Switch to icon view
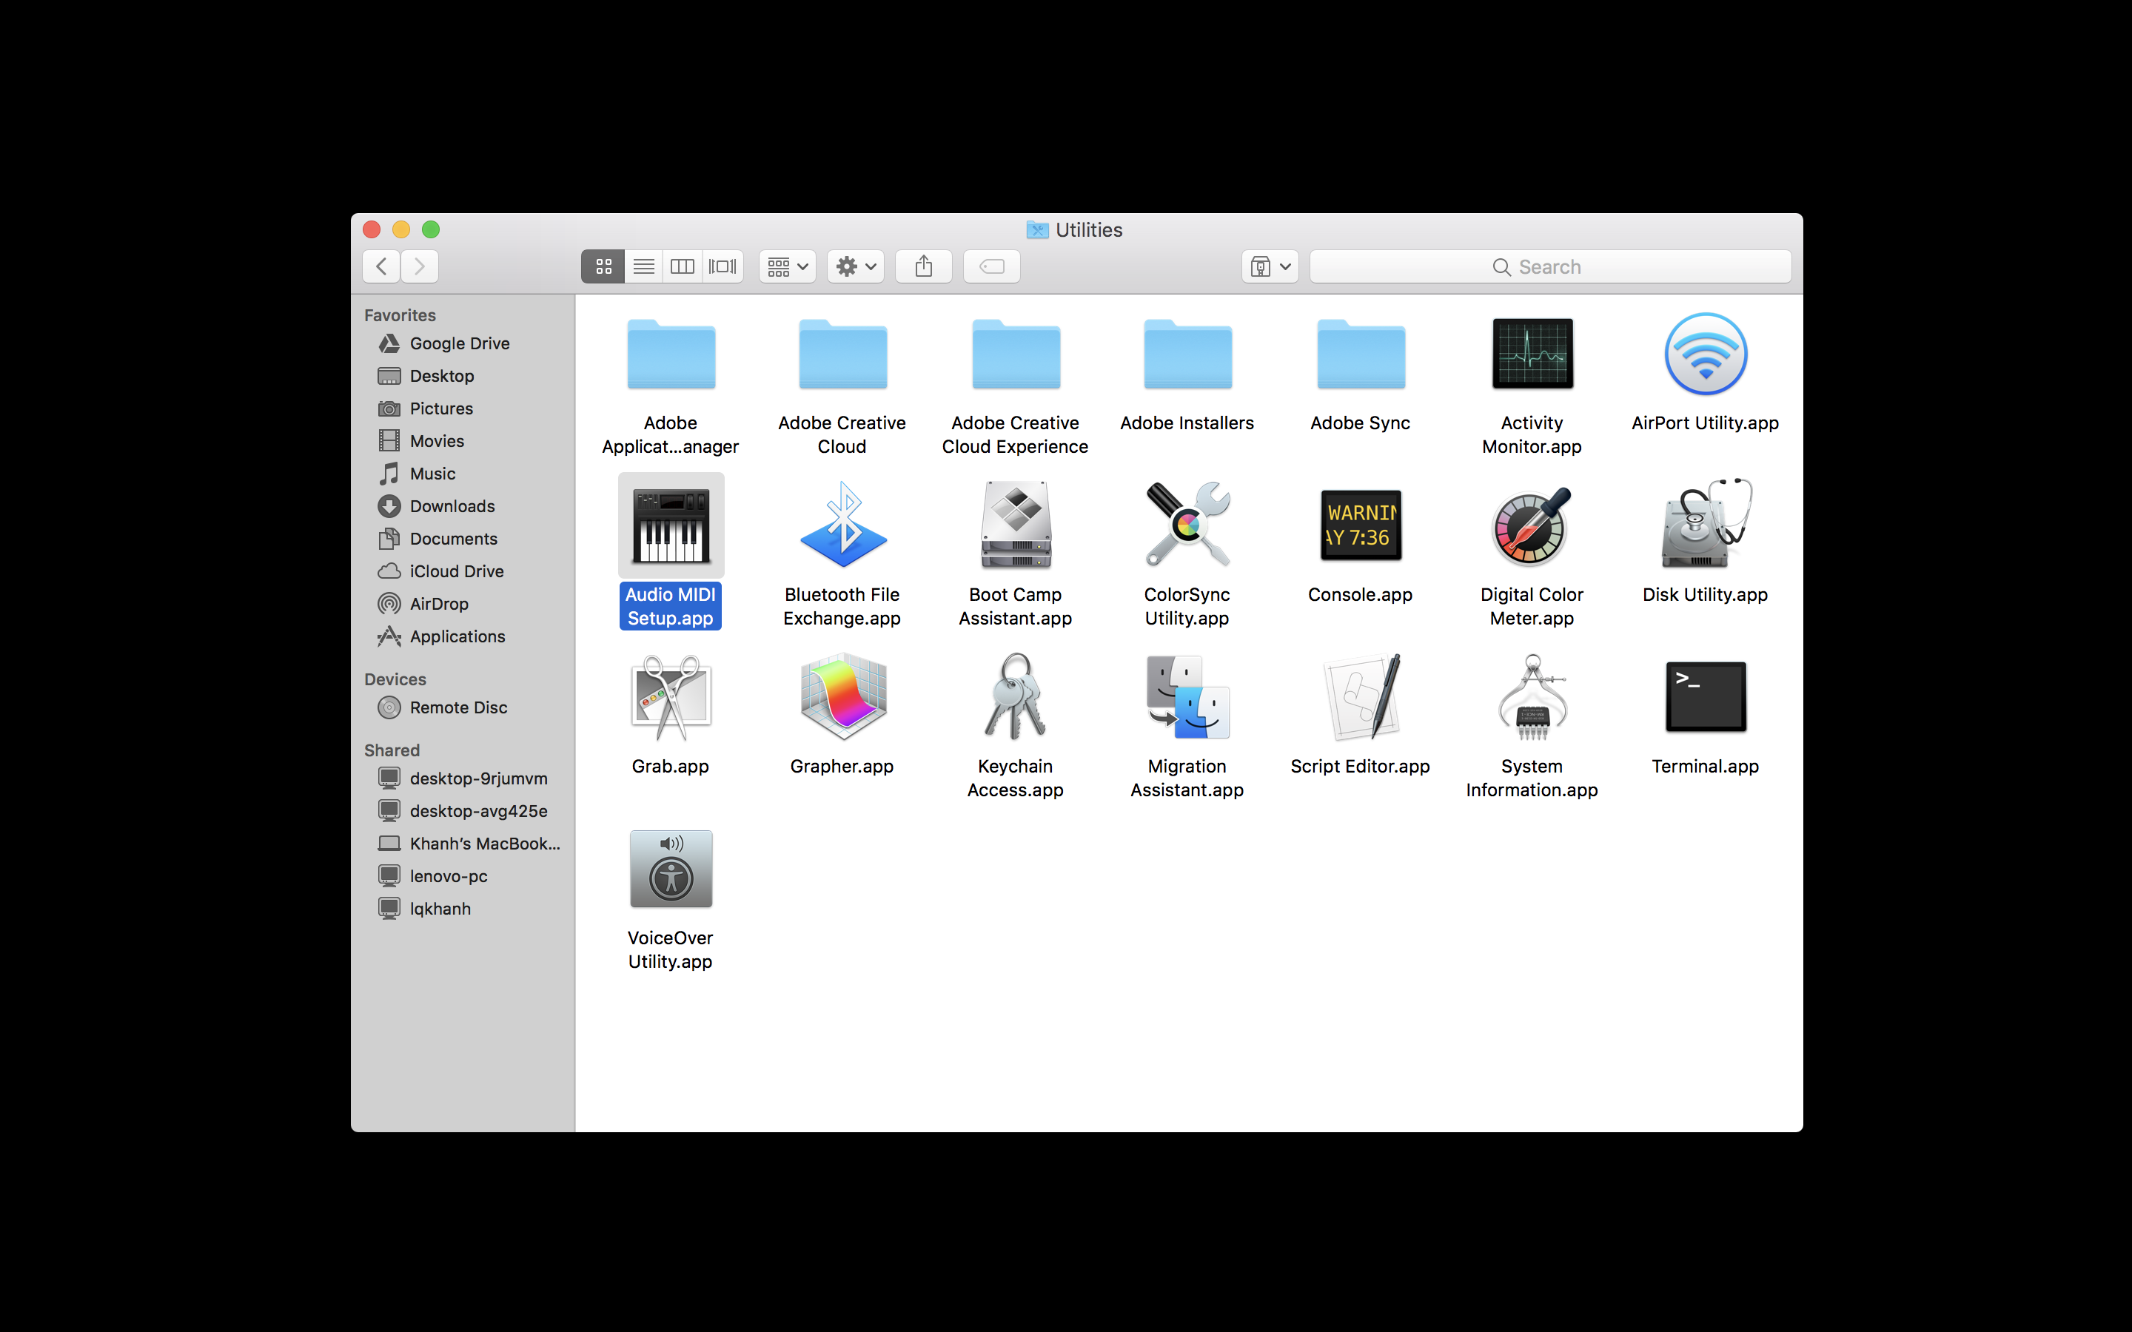The image size is (2132, 1332). click(x=603, y=266)
